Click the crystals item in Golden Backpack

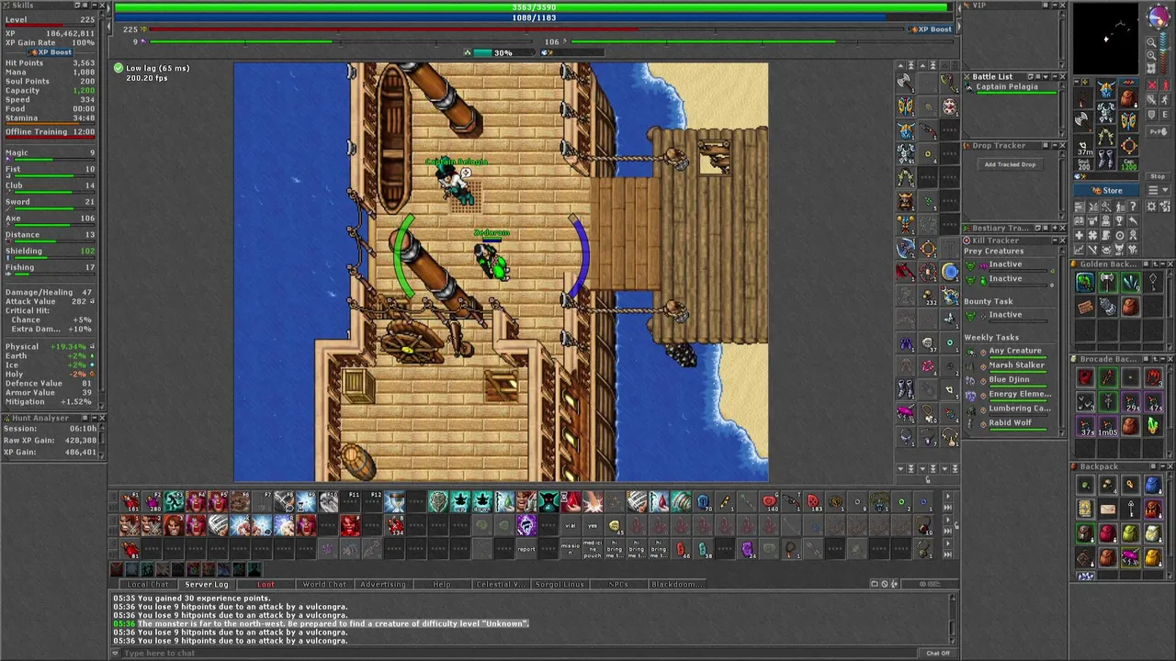coord(1131,282)
